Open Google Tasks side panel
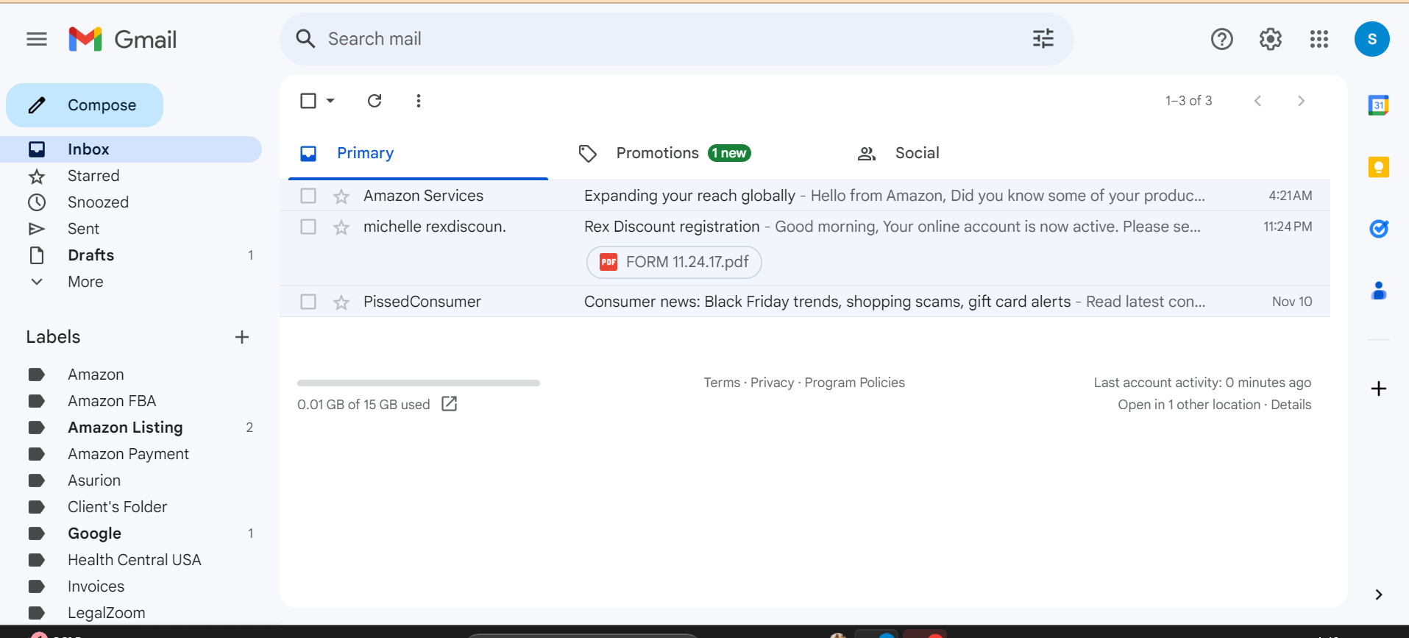The image size is (1409, 638). (1378, 229)
